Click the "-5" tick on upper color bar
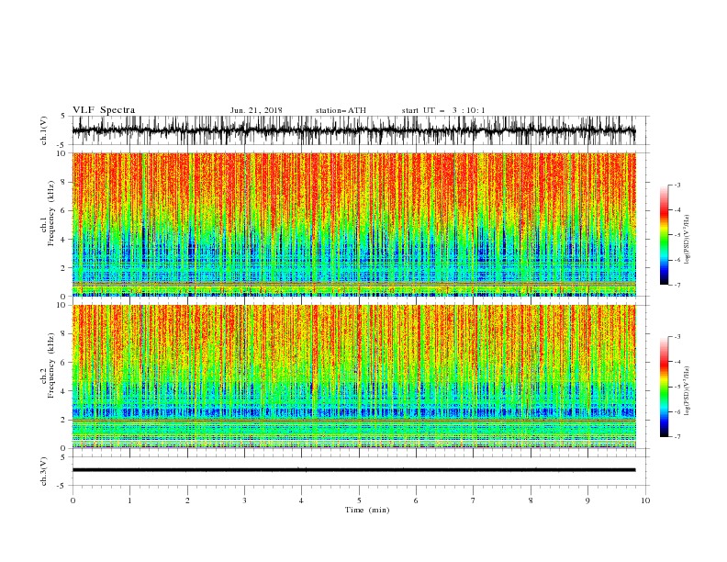Image resolution: width=727 pixels, height=562 pixels. pyautogui.click(x=677, y=235)
